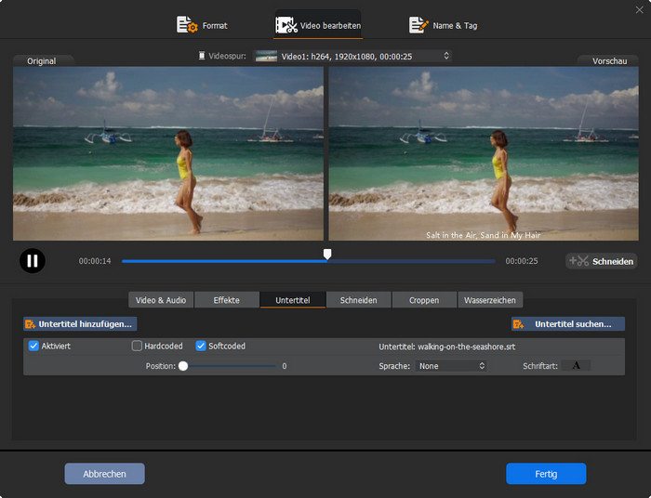Click Untertitel hinzufügen button

[80, 324]
